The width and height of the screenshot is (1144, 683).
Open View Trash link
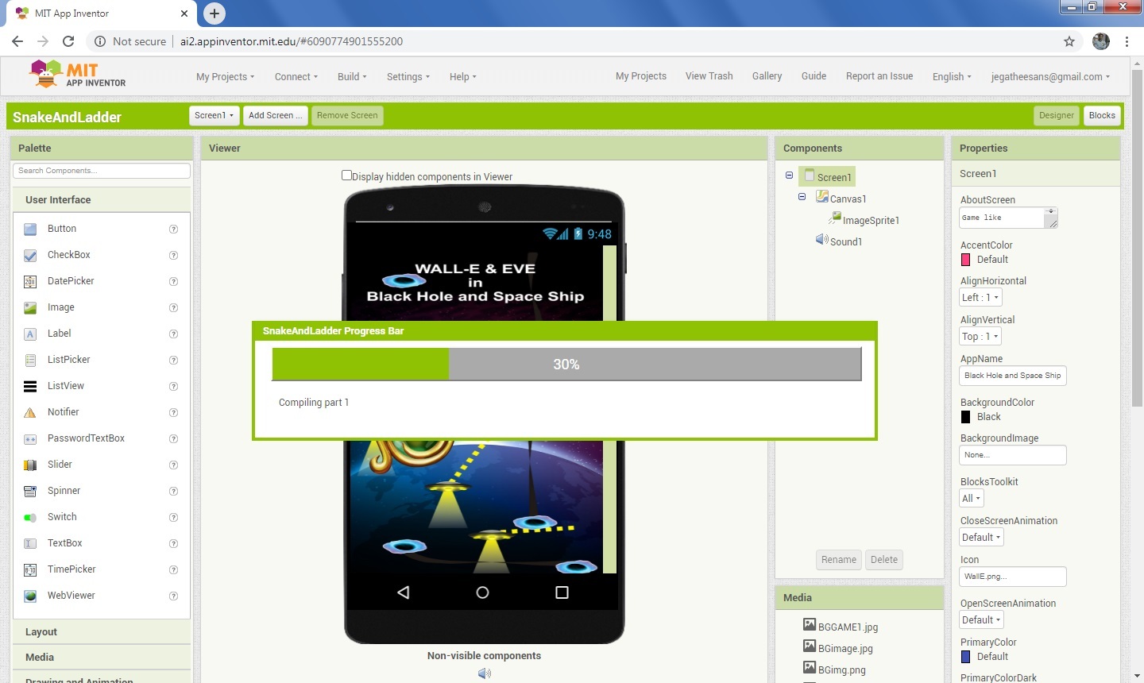709,76
